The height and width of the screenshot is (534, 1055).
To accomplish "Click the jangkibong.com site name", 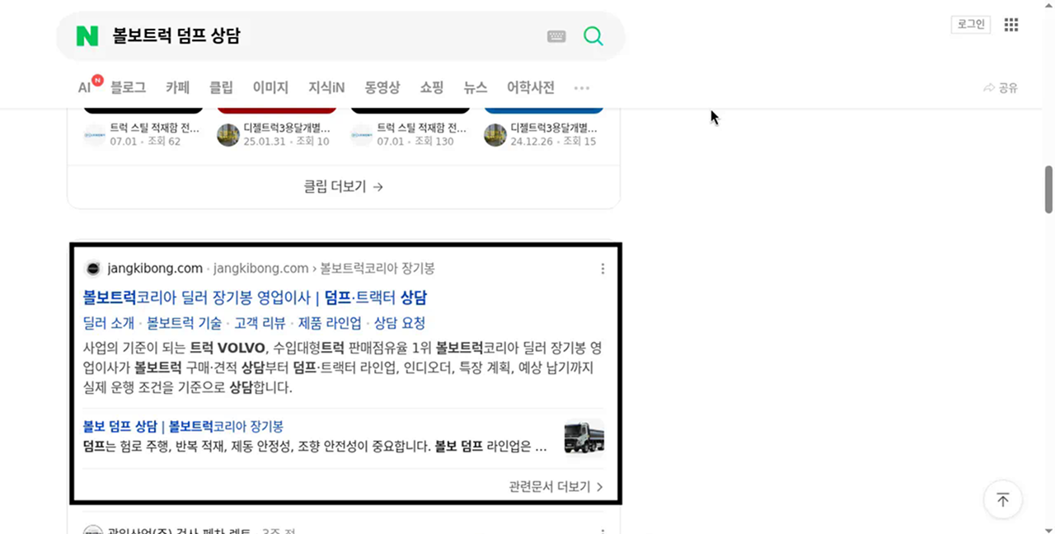I will tap(155, 269).
